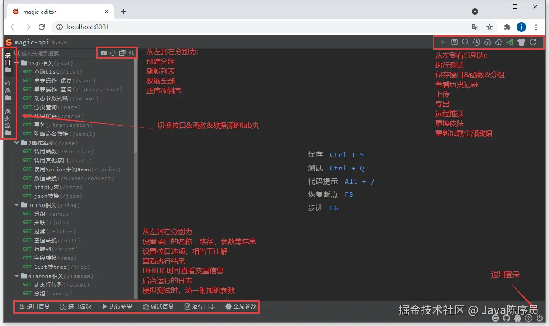Open the list转tree (/tree) interface
Image resolution: width=549 pixels, height=326 pixels.
[56, 267]
